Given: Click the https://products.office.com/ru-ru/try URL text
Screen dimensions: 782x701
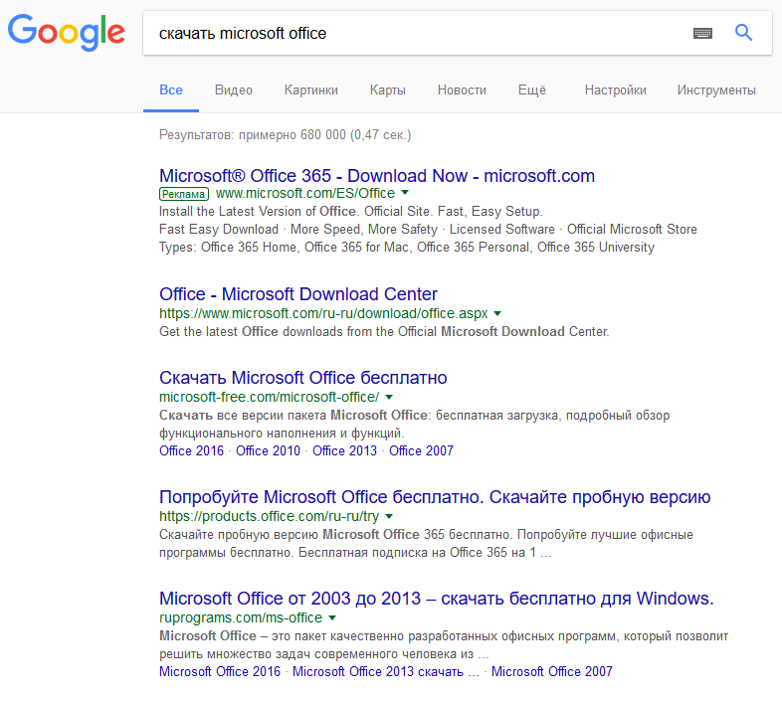Looking at the screenshot, I should [x=270, y=516].
